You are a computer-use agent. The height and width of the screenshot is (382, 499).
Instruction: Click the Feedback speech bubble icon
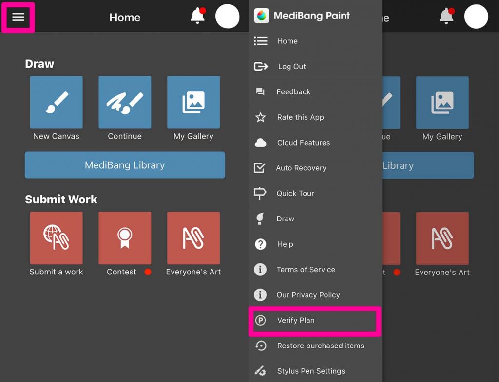260,92
